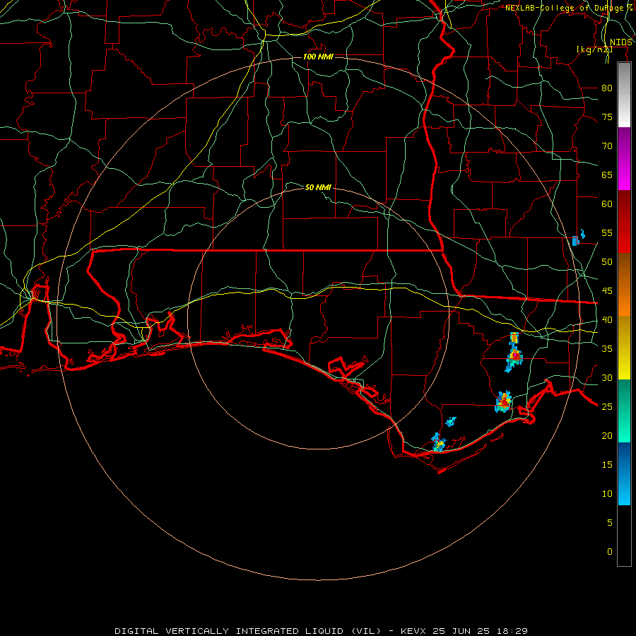Image resolution: width=636 pixels, height=636 pixels.
Task: Click the 100 NMI range ring label
Action: pyautogui.click(x=318, y=57)
